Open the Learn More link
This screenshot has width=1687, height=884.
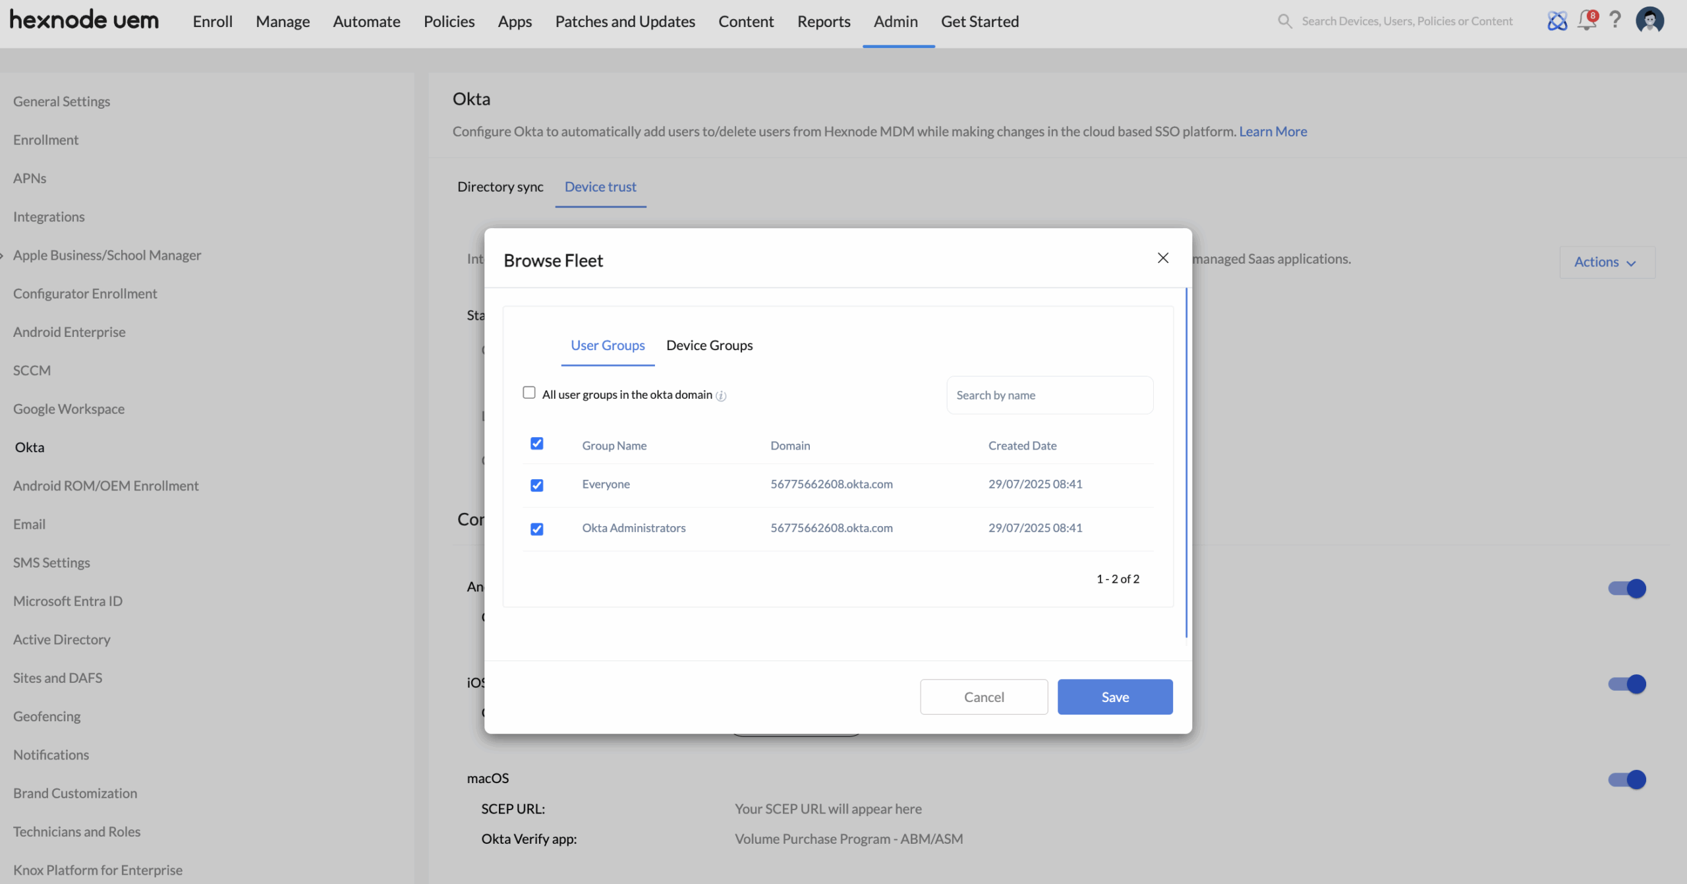(x=1272, y=131)
